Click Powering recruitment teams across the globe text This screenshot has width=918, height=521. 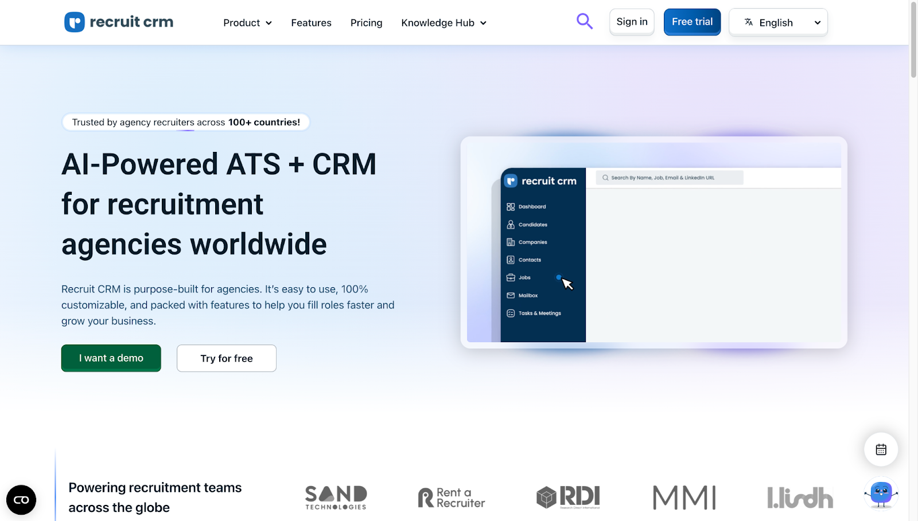coord(155,498)
